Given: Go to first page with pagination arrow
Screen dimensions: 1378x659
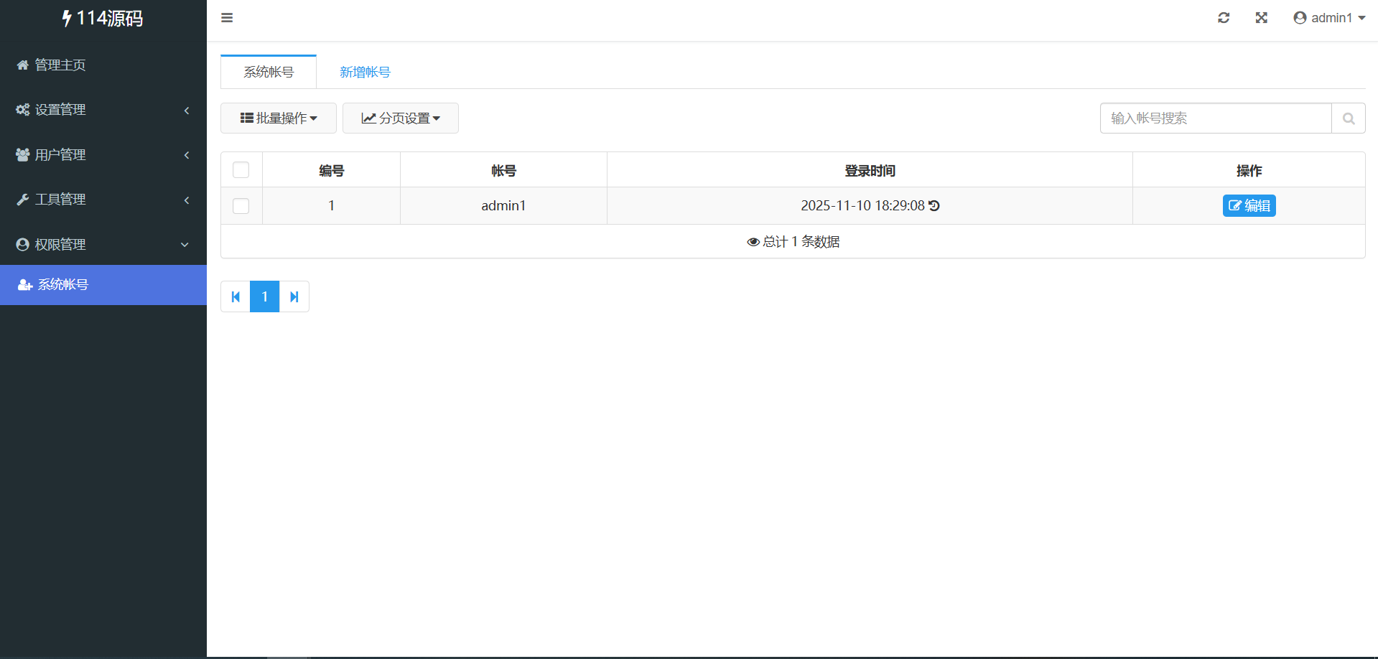Looking at the screenshot, I should (x=236, y=296).
